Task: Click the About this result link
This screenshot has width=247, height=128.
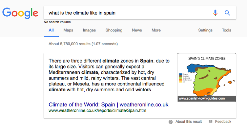Action: point(189,122)
